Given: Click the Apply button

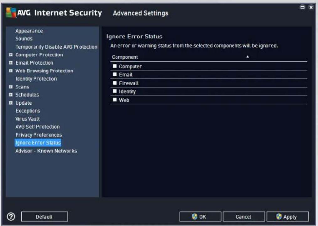Looking at the screenshot, I should (288, 217).
